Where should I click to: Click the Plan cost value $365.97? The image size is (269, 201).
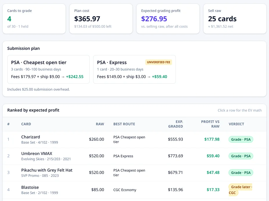click(x=87, y=19)
